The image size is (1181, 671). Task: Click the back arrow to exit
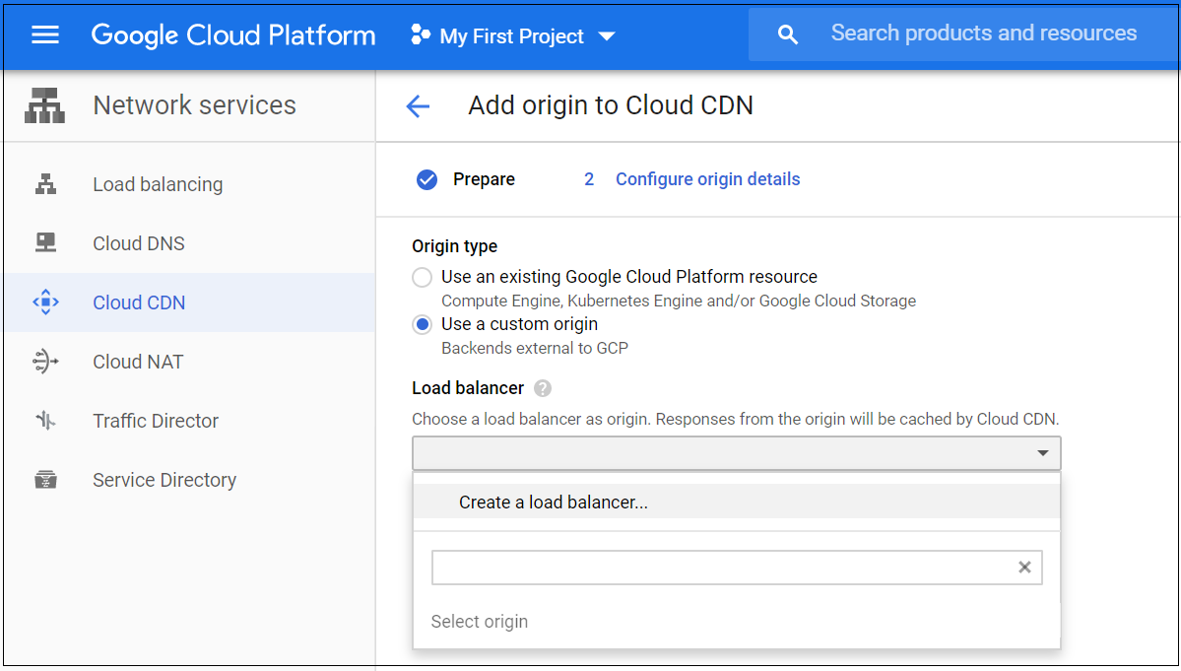click(x=418, y=105)
